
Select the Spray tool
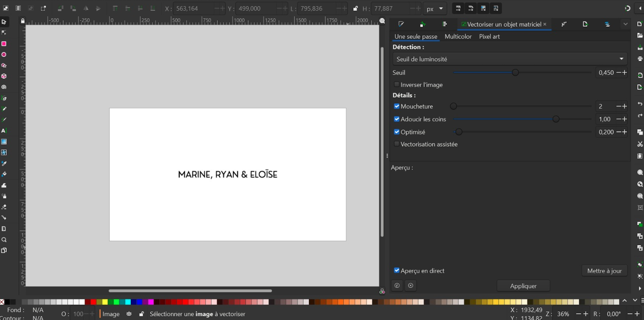[x=4, y=196]
